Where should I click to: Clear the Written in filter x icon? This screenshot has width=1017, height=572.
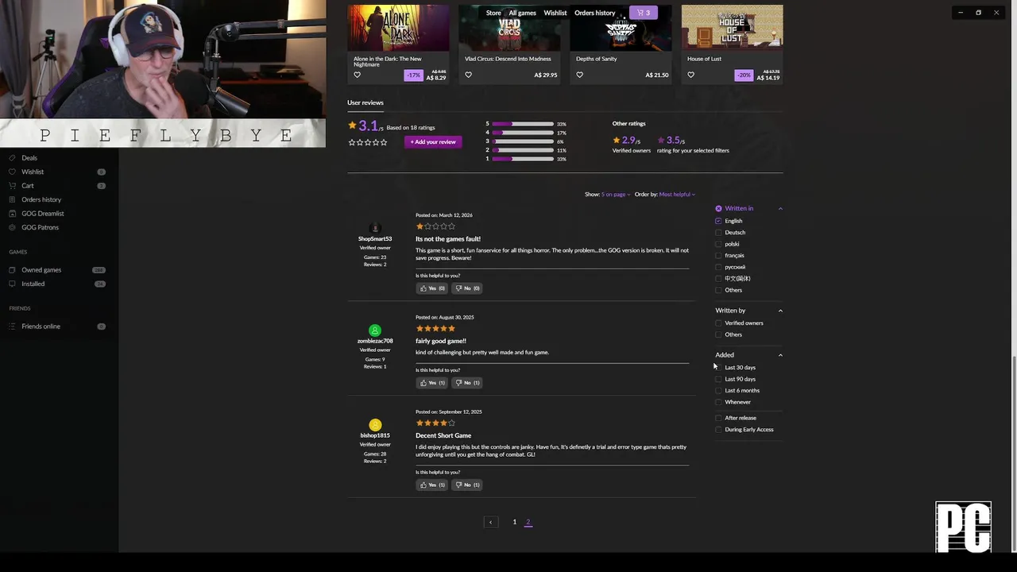[x=718, y=208]
